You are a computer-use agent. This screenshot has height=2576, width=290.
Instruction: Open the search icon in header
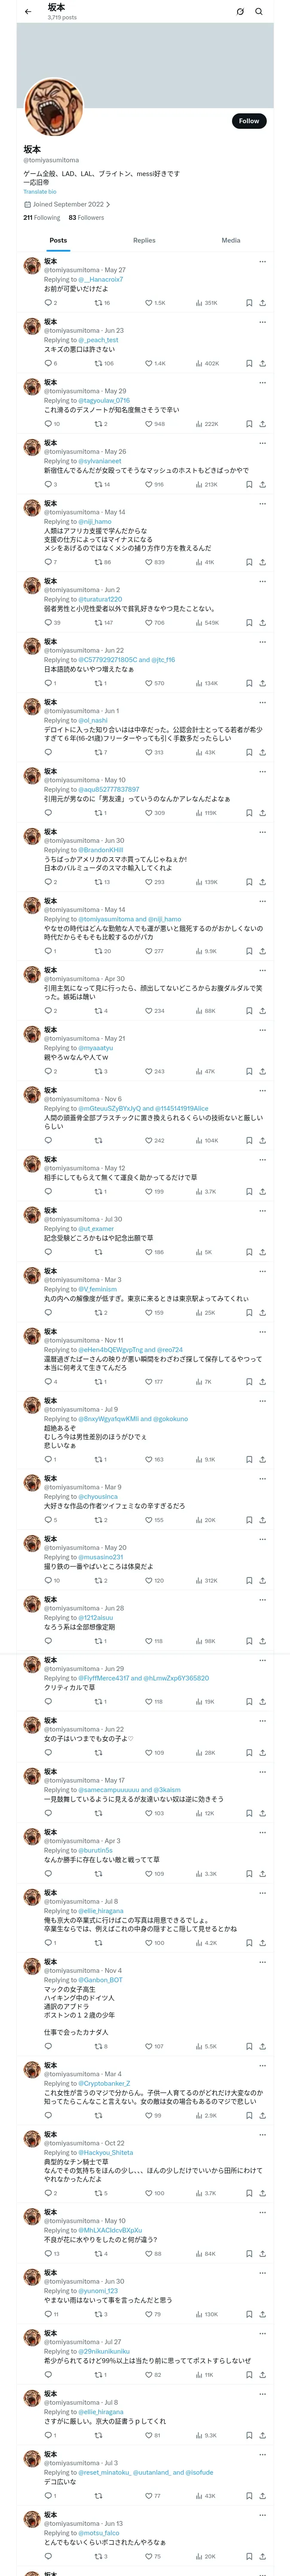coord(259,12)
